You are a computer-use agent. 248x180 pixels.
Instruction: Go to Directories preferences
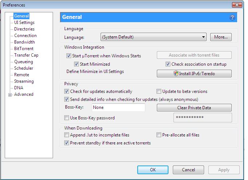pos(24,29)
